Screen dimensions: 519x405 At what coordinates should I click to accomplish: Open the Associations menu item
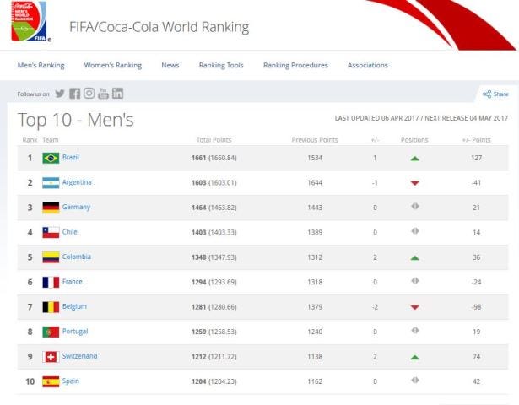click(x=368, y=65)
